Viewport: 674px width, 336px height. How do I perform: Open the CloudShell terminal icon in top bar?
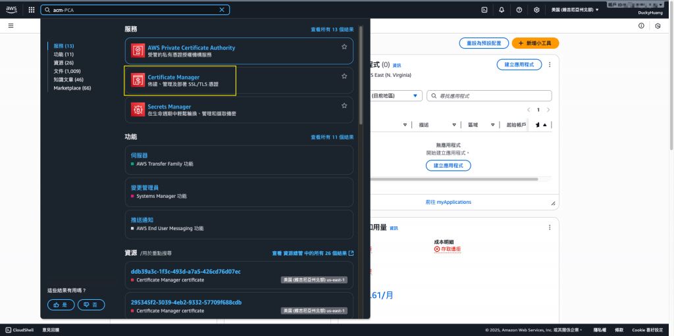pos(484,10)
